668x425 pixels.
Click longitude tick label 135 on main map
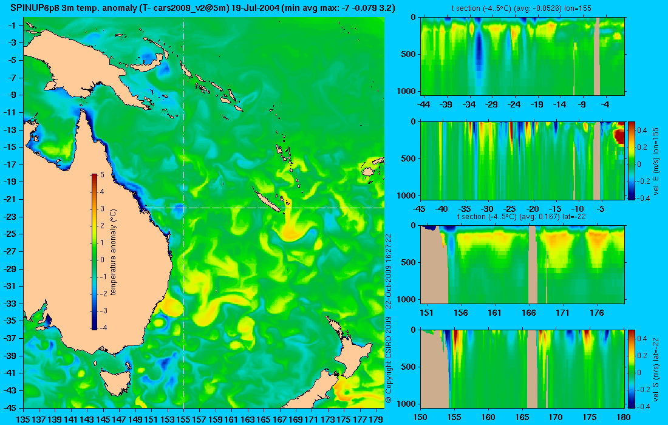pos(23,420)
